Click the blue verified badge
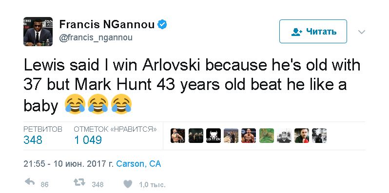The height and width of the screenshot is (193, 389). (162, 24)
